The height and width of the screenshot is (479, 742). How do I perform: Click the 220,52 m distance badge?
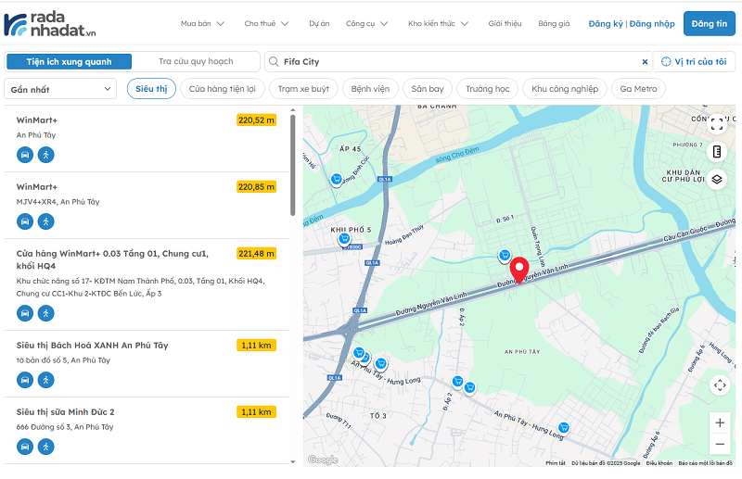(x=256, y=120)
